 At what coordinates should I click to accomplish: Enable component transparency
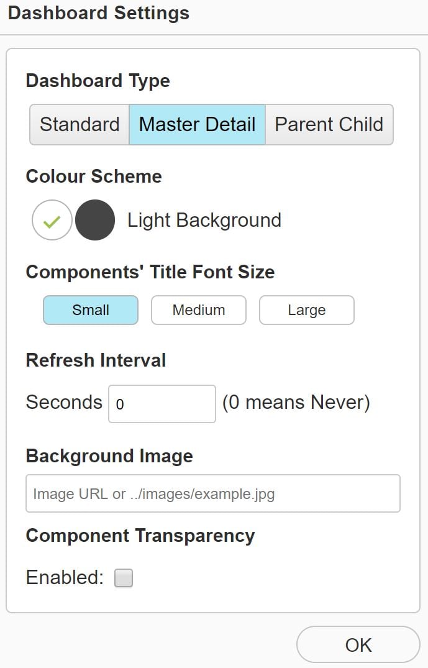(123, 577)
